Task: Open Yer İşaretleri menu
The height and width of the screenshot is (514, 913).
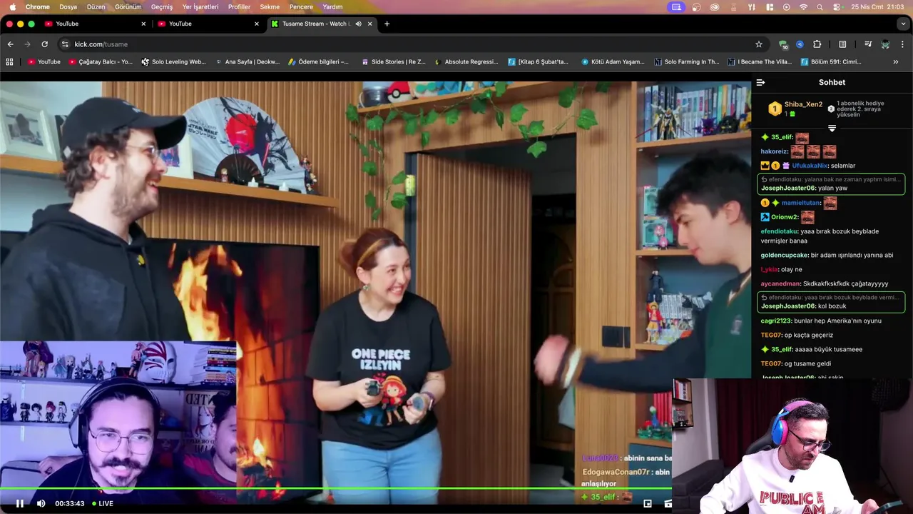Action: [200, 6]
